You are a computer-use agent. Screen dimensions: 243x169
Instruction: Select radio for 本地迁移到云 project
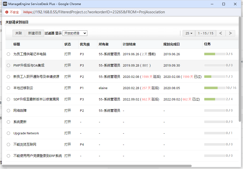click(9, 88)
